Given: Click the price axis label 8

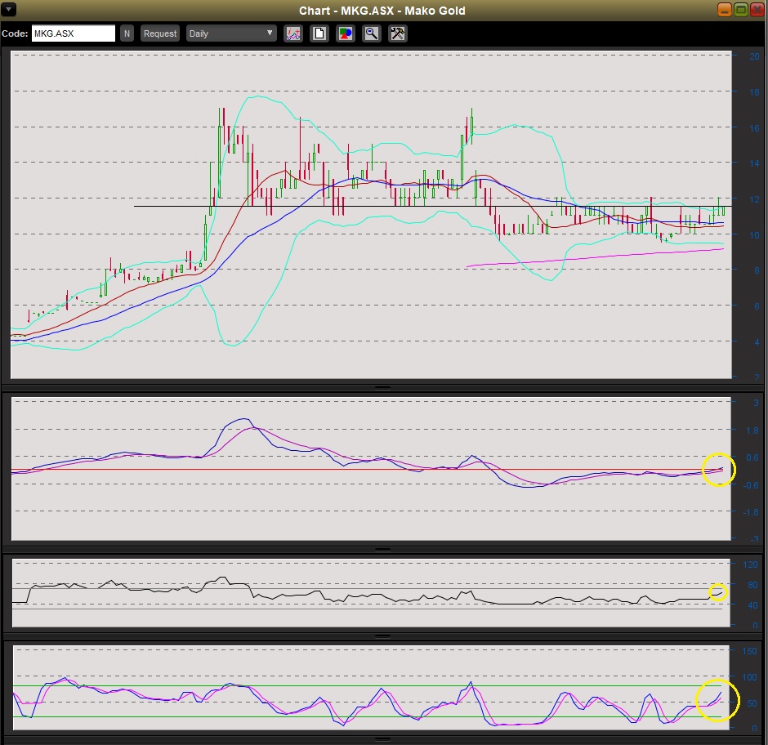Looking at the screenshot, I should [x=757, y=270].
